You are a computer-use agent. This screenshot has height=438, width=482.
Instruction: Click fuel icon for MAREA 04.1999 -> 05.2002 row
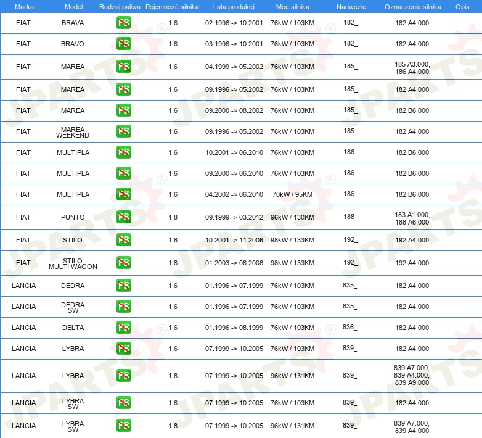coord(123,67)
